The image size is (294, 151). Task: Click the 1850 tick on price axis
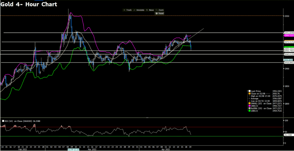click(287, 86)
